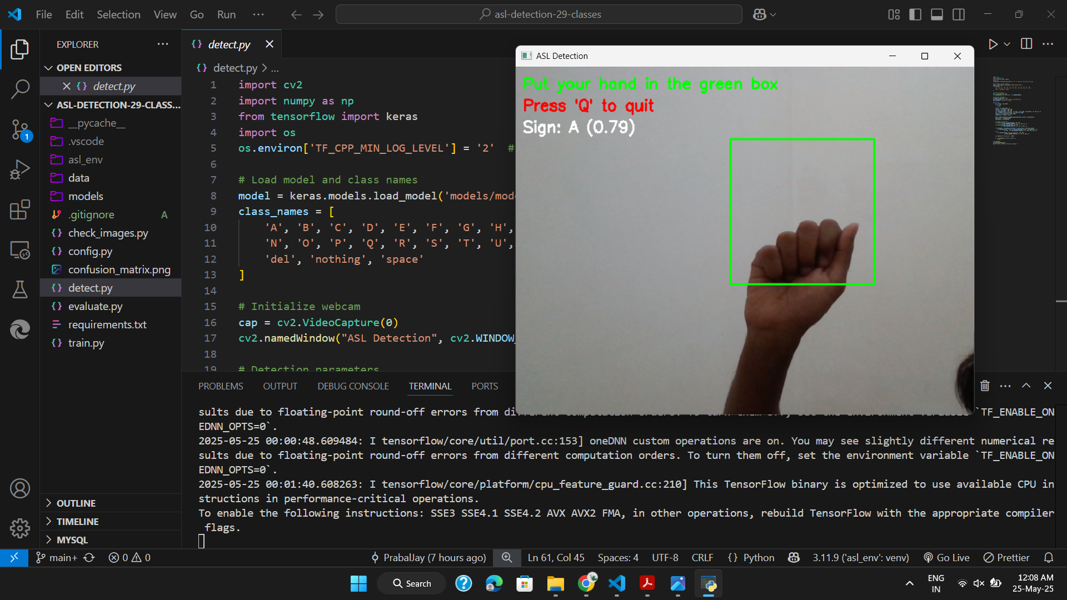The width and height of the screenshot is (1067, 600).
Task: Close the terminal panel
Action: tap(1048, 386)
